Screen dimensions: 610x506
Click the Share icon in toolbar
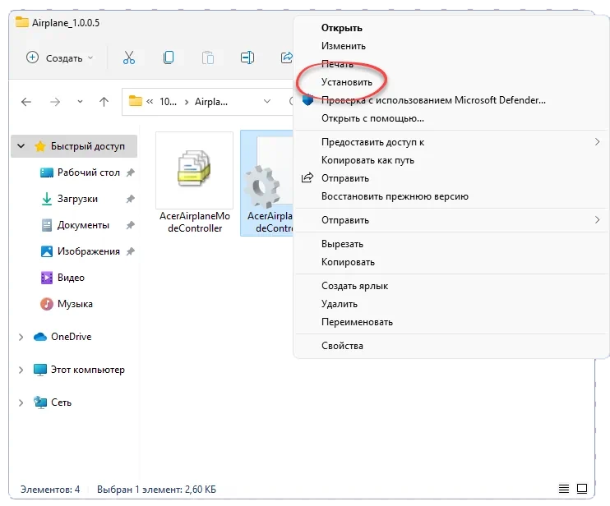287,57
